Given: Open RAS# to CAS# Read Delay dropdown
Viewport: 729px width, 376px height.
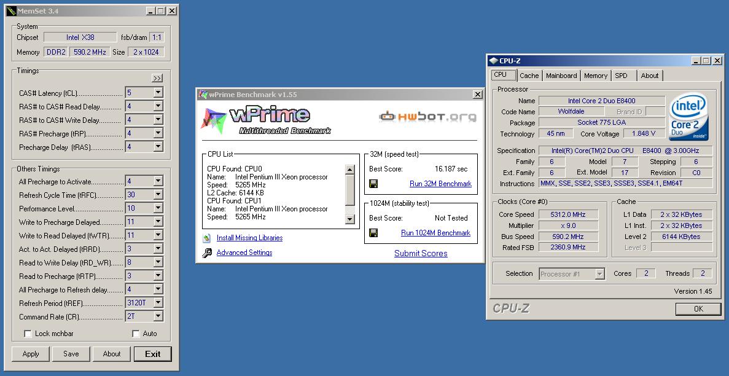Looking at the screenshot, I should click(x=158, y=106).
